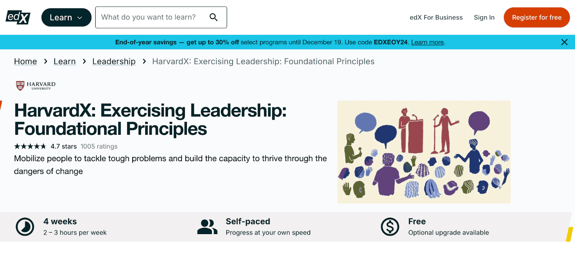Click the clock icon beside 4 weeks

(25, 227)
